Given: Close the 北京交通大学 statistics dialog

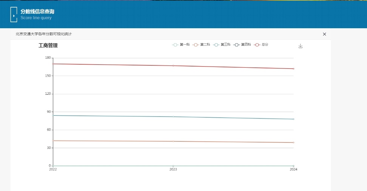Looking at the screenshot, I should tap(324, 34).
